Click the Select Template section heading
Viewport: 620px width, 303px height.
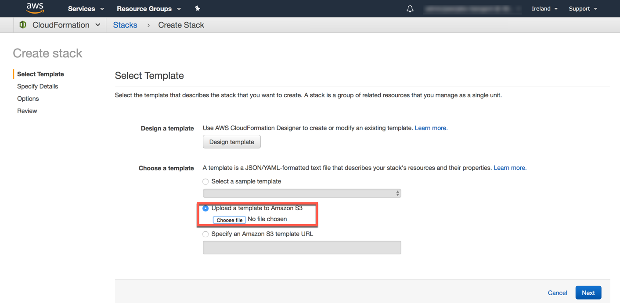coord(149,75)
